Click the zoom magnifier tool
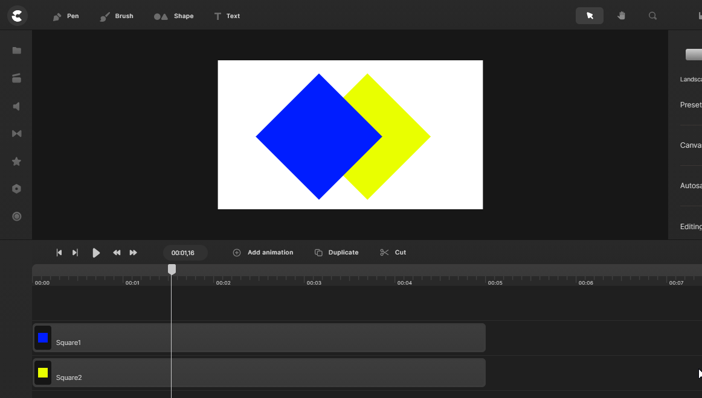The height and width of the screenshot is (398, 702). (x=652, y=16)
